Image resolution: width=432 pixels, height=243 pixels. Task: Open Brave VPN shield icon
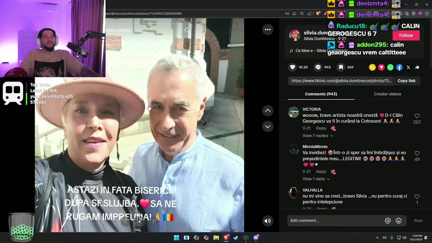(x=413, y=13)
